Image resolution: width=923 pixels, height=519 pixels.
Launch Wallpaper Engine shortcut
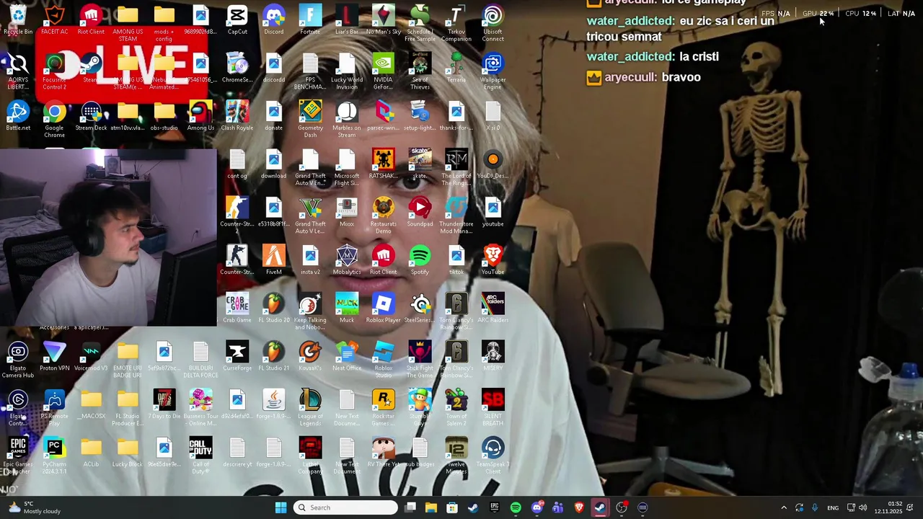(x=493, y=71)
